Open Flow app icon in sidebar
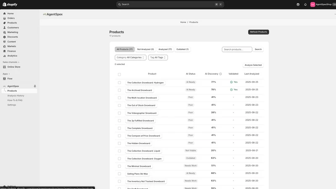336x189 pixels. pos(4,79)
